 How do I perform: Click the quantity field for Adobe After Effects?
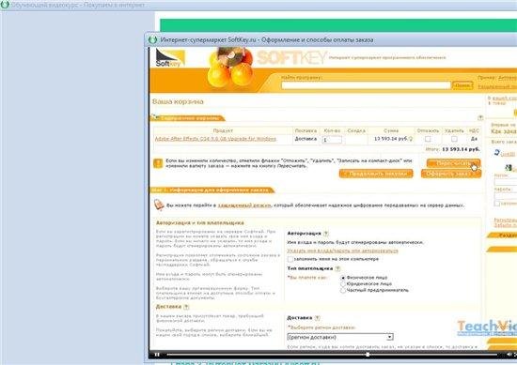(332, 140)
